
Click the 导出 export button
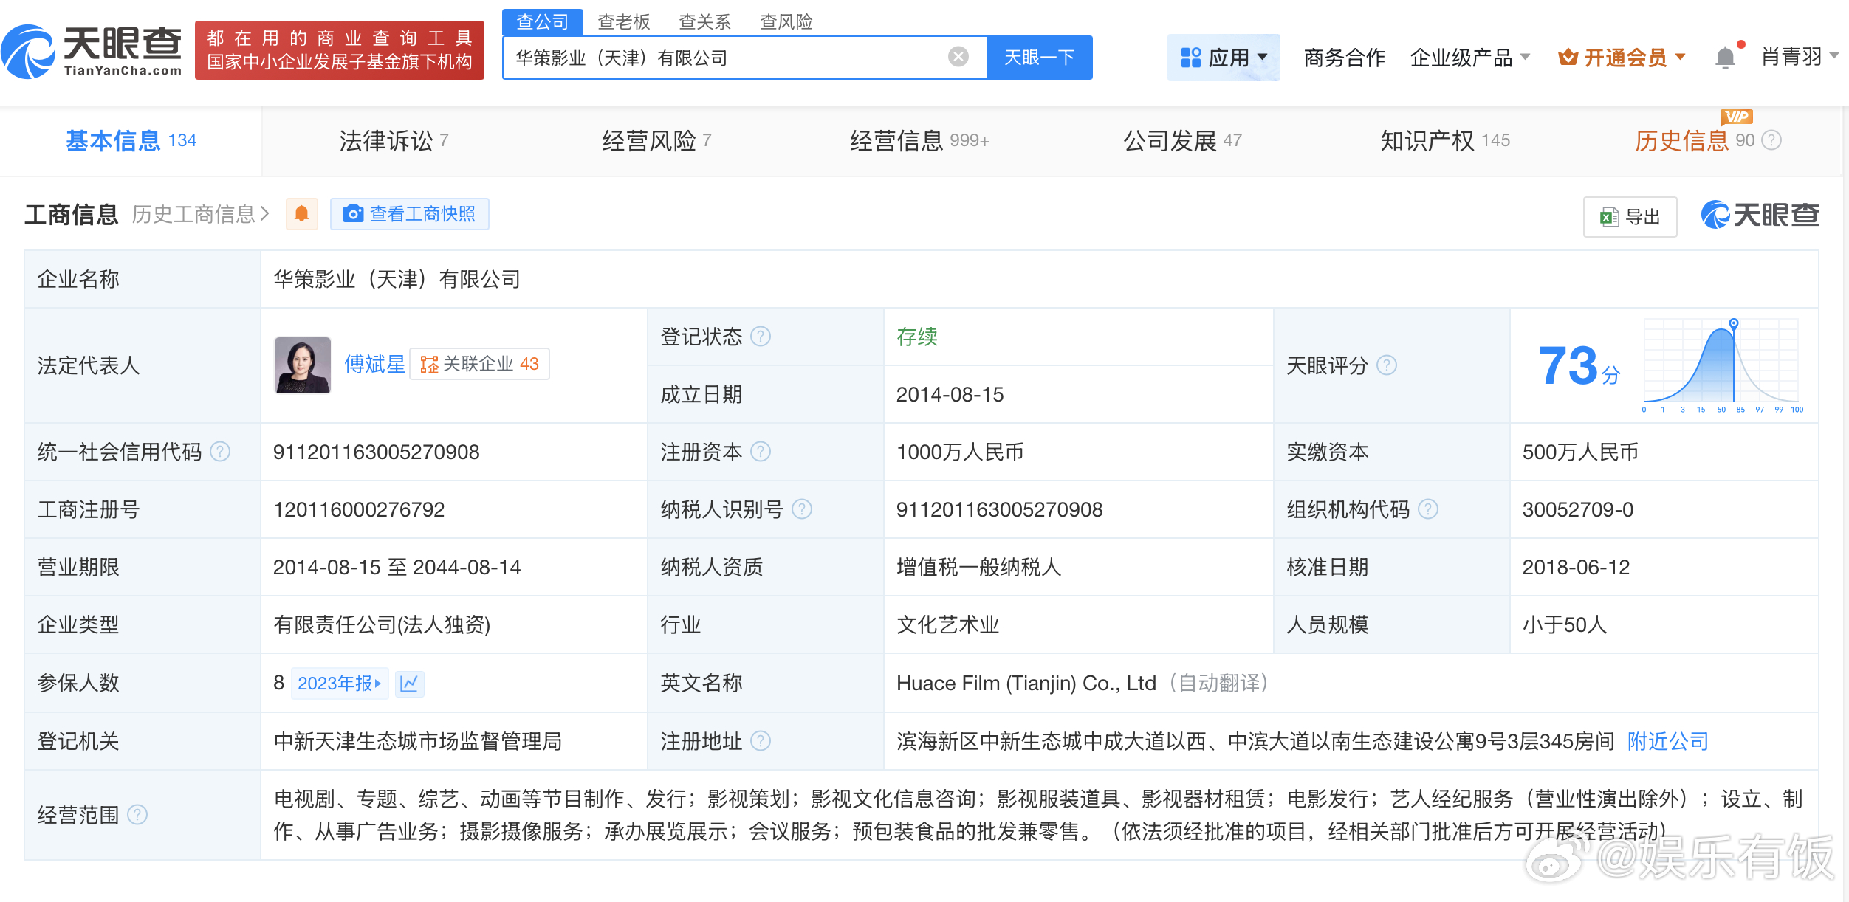pyautogui.click(x=1630, y=217)
